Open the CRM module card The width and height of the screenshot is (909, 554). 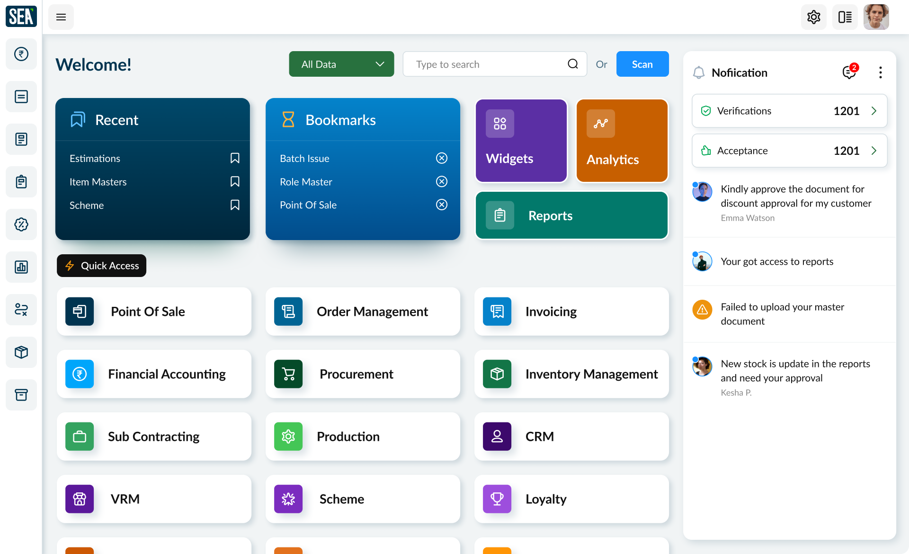571,437
